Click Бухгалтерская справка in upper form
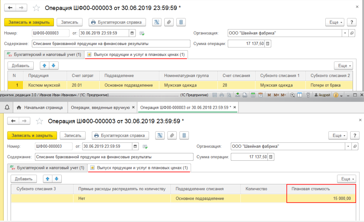This screenshot has width=364, height=222. (117, 22)
